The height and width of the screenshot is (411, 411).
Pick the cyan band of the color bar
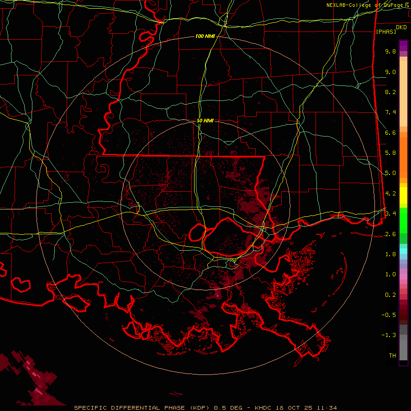click(x=403, y=251)
